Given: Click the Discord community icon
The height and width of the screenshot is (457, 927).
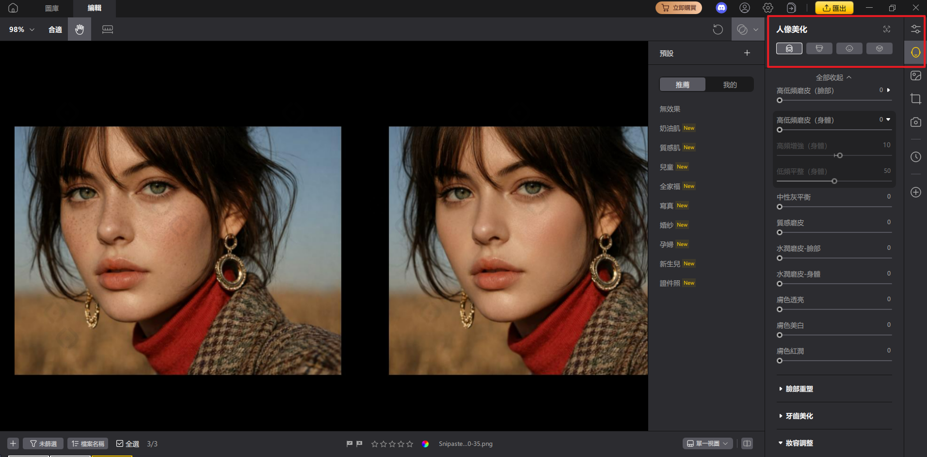Looking at the screenshot, I should 721,8.
